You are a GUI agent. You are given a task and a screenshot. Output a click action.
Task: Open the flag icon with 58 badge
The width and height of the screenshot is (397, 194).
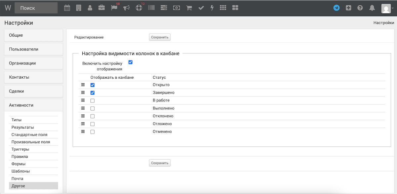pos(114,8)
